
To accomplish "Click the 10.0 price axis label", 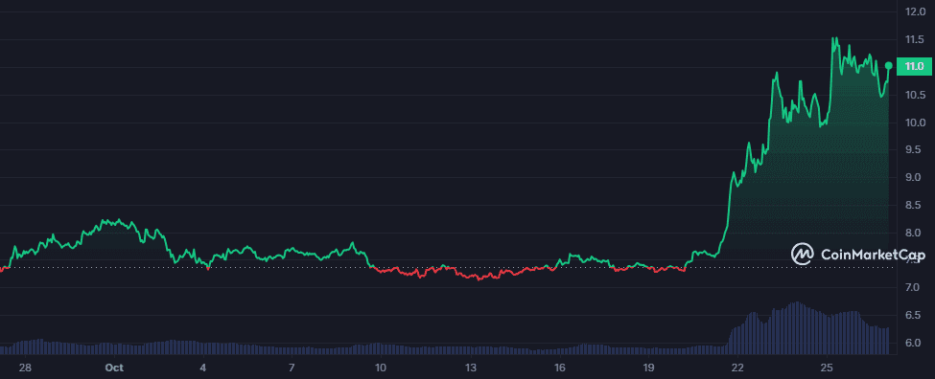I will [x=915, y=123].
